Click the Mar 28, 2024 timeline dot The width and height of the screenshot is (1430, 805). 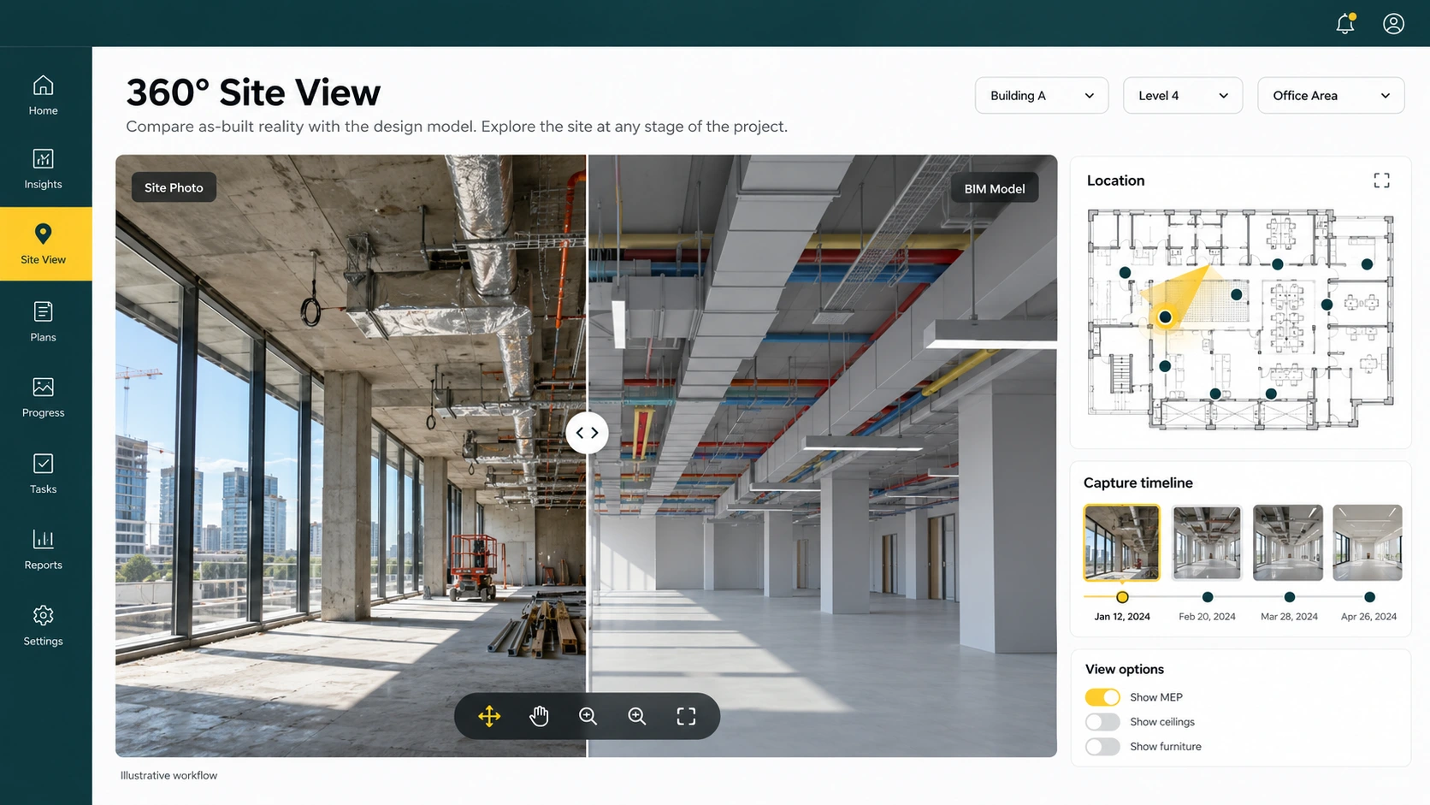pyautogui.click(x=1290, y=597)
